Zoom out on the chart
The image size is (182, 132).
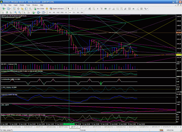point(20,12)
